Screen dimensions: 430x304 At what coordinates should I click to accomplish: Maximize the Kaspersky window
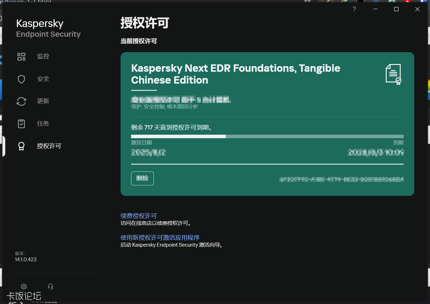396,9
